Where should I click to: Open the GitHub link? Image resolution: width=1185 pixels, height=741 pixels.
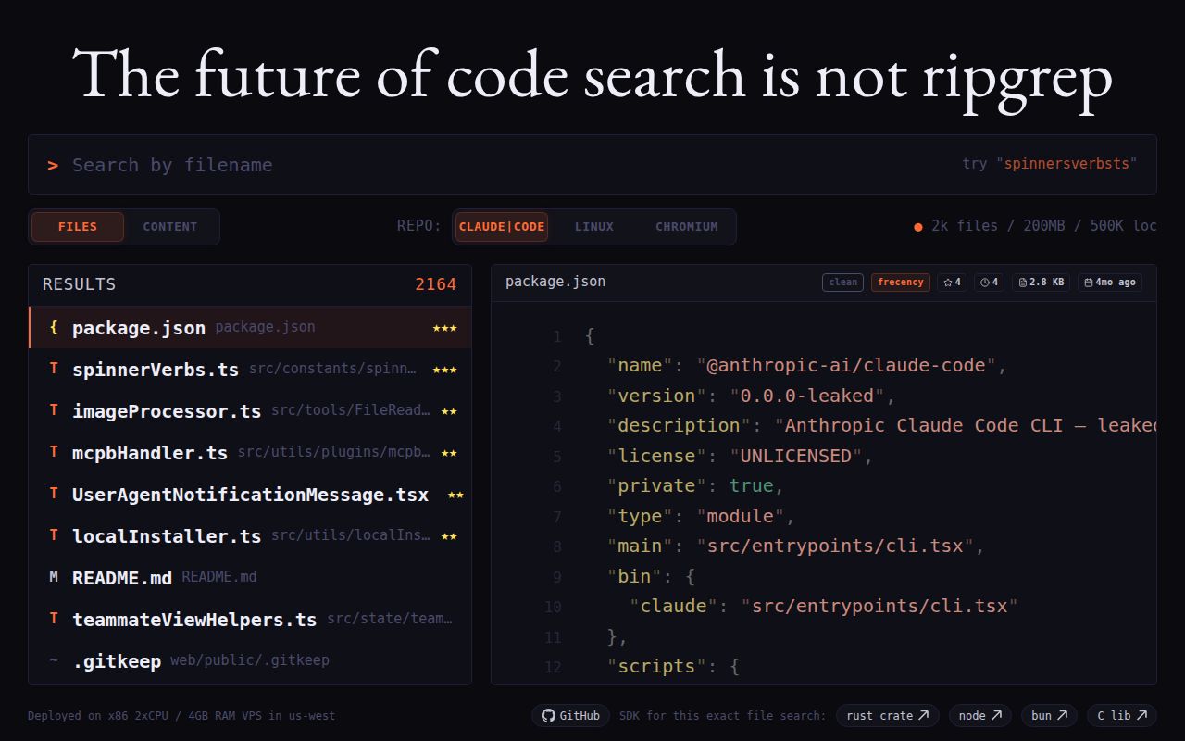[x=570, y=715]
